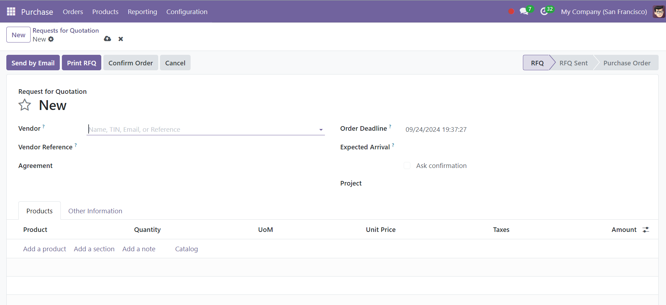Open the user avatar menu

[x=659, y=12]
